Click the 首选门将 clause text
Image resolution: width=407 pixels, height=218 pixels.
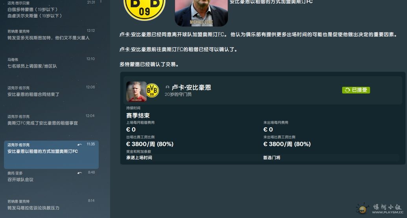[x=271, y=158]
